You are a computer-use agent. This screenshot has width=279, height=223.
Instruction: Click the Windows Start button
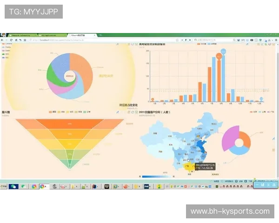[x=4, y=186]
